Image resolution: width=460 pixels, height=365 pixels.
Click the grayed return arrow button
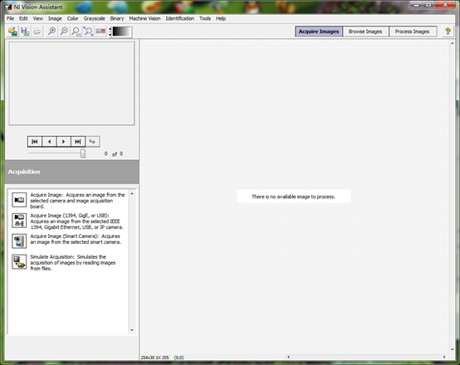(92, 142)
